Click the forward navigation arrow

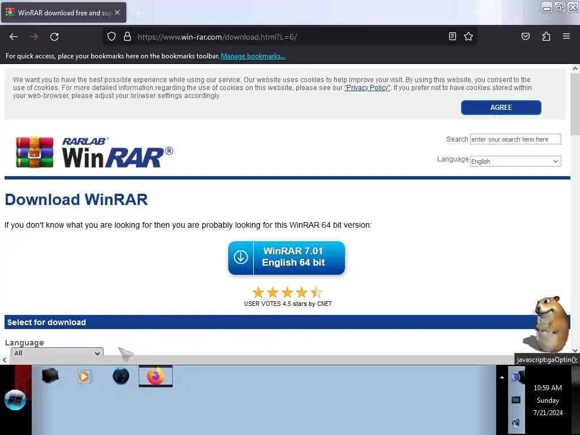pyautogui.click(x=33, y=37)
